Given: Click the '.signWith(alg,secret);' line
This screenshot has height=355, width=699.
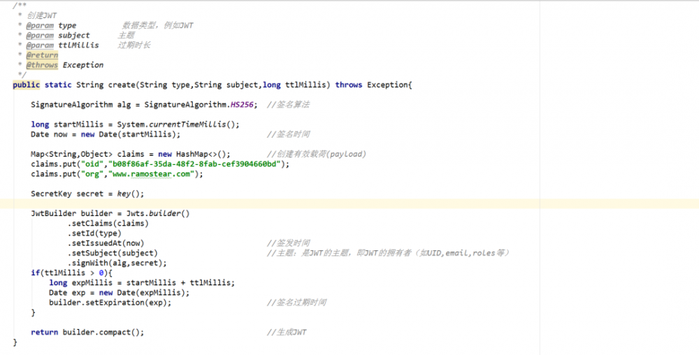Looking at the screenshot, I should (x=117, y=263).
